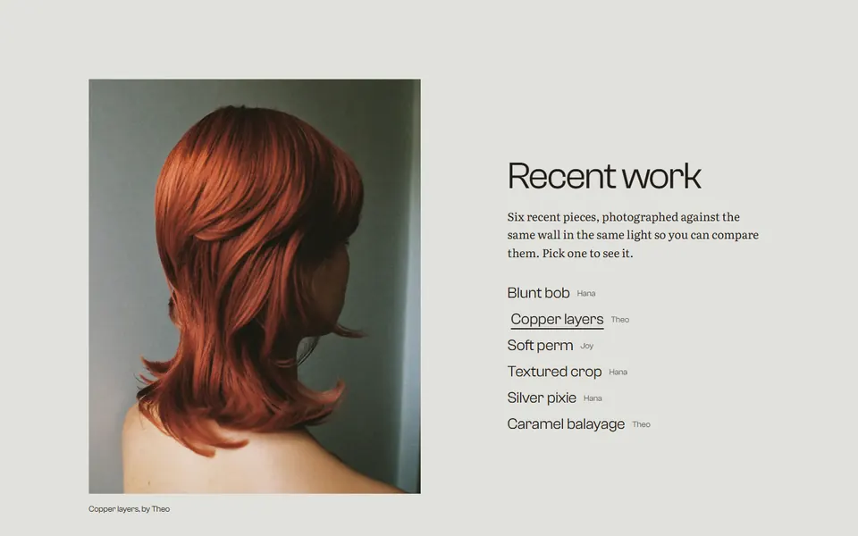Click 'Hana' label next to Silver pixie
The width and height of the screenshot is (858, 536).
click(x=593, y=398)
